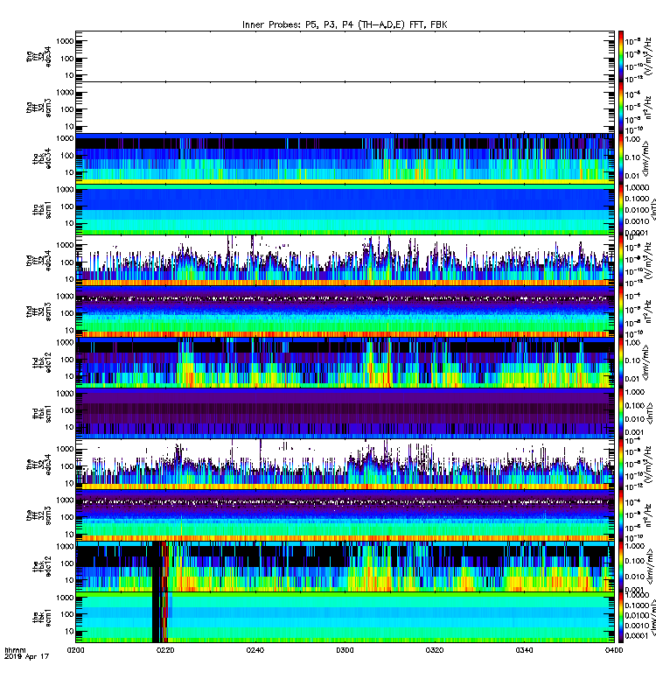Click inside the empty tha fff edc34 spectrogram panel
Viewport: 656px width, 700px height.
tap(345, 56)
